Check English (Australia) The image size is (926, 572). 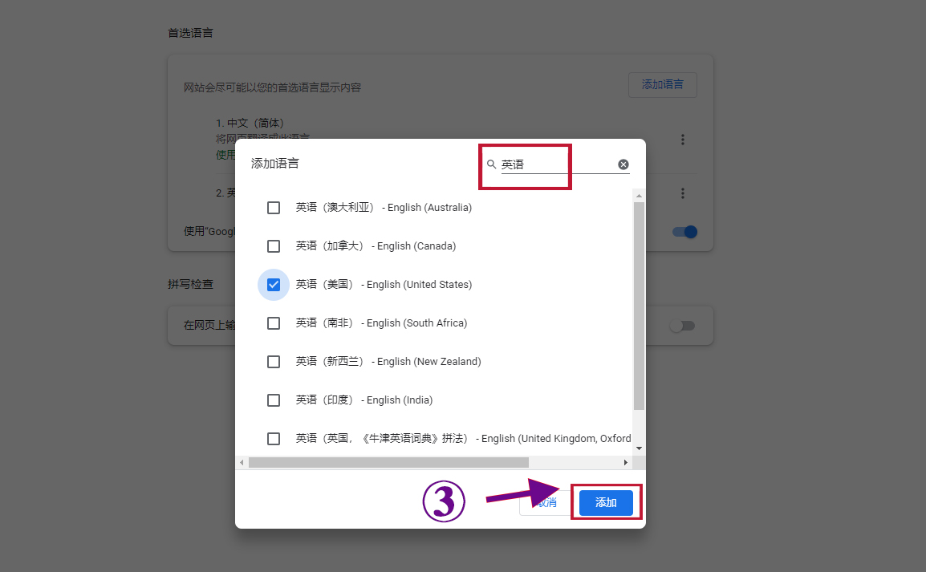(274, 207)
